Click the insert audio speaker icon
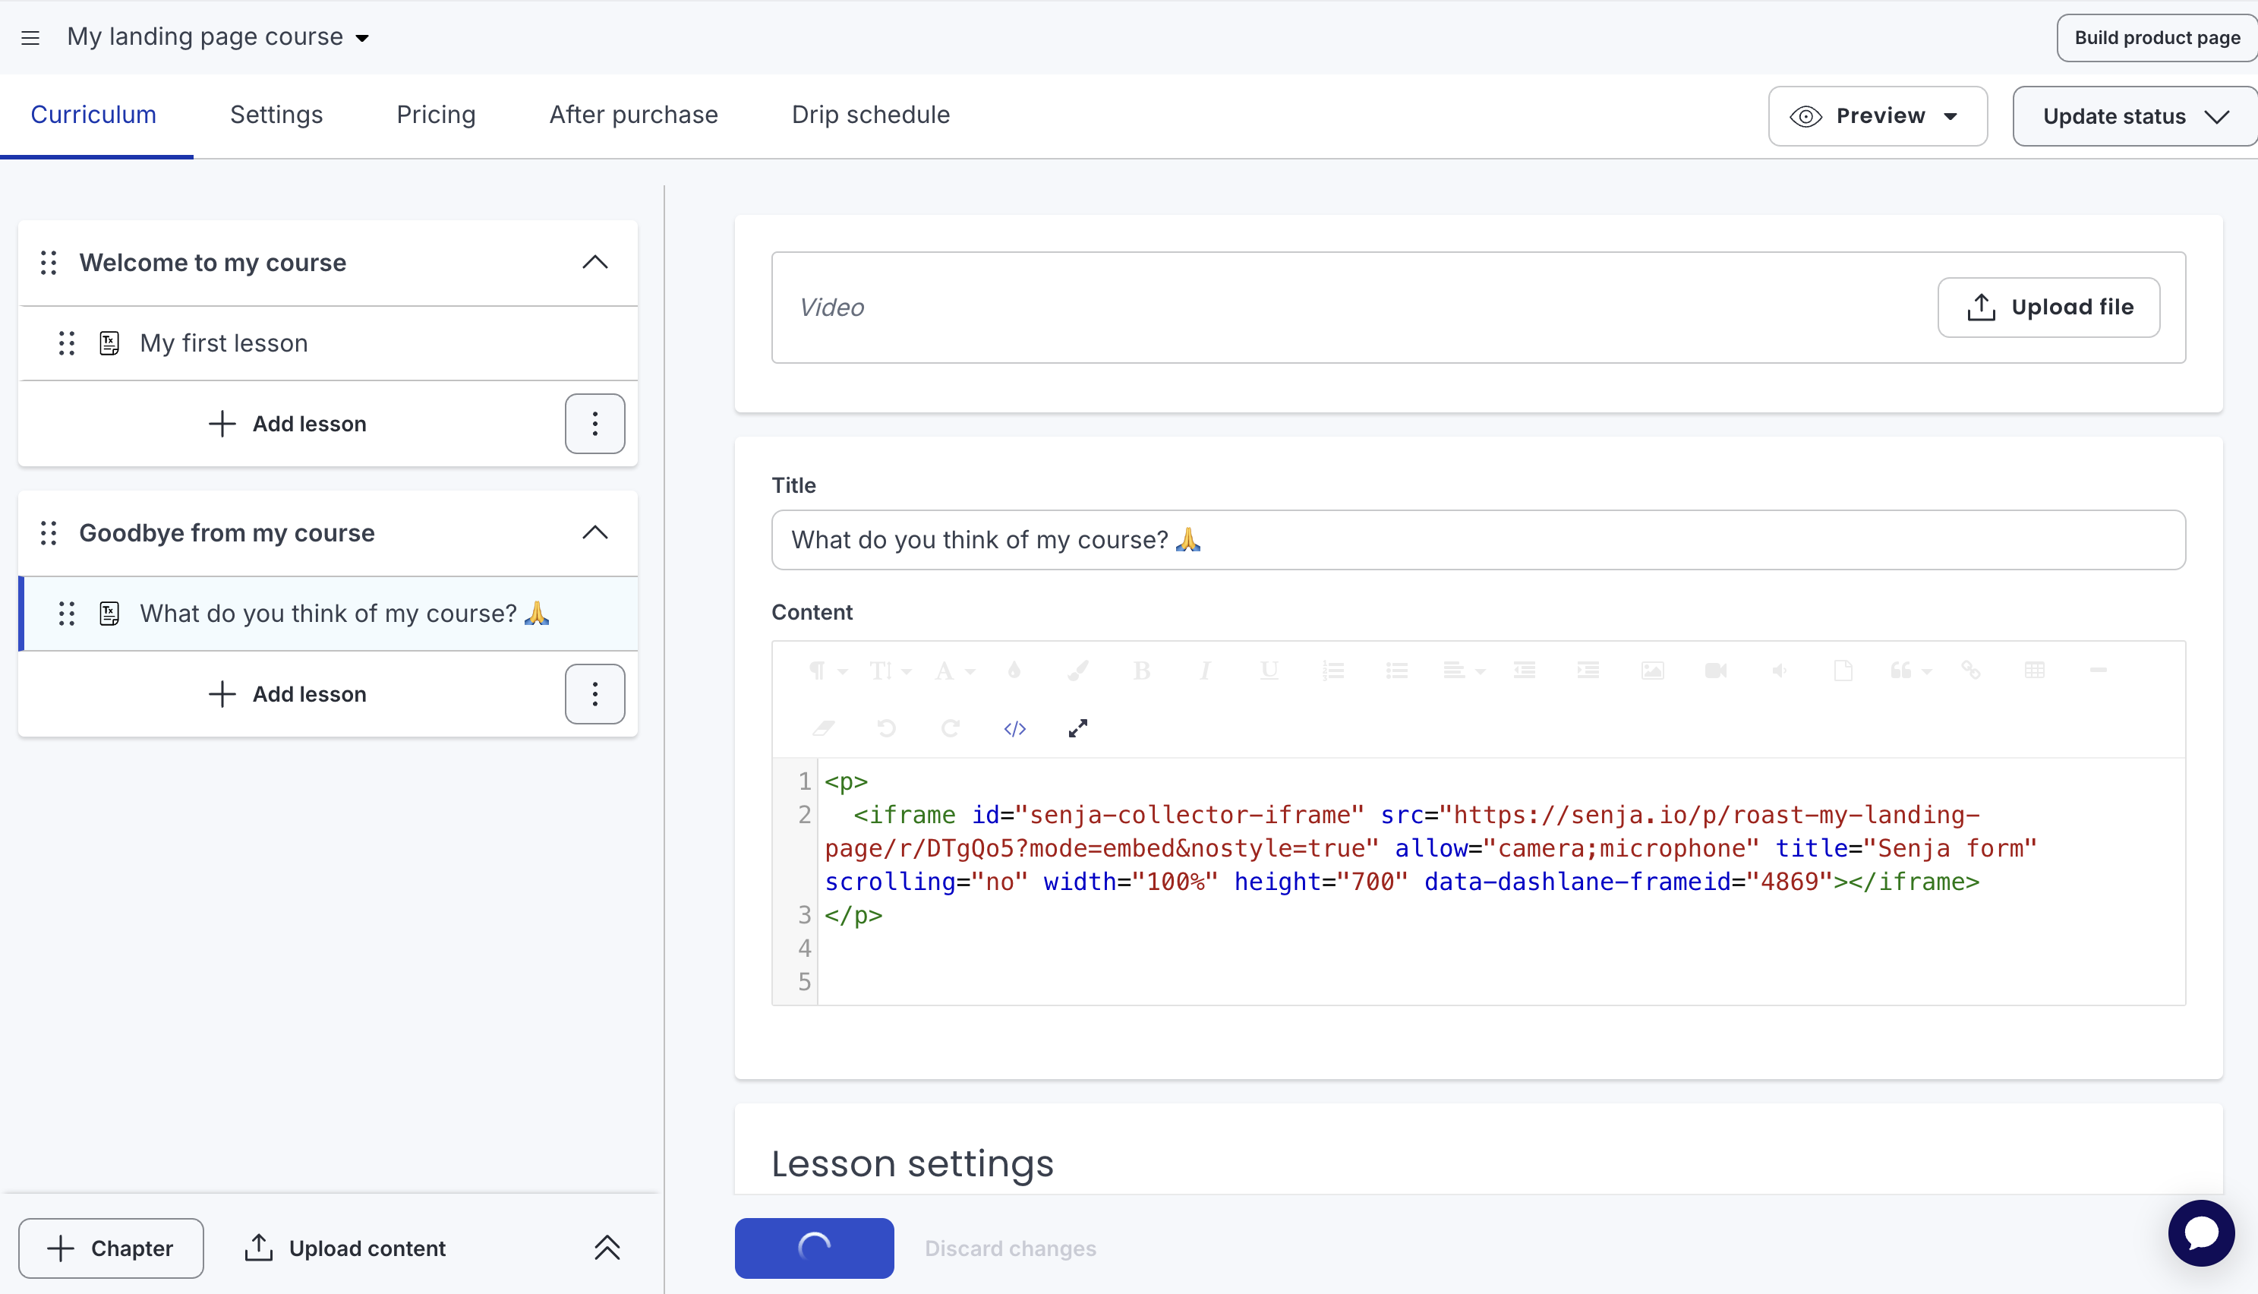The height and width of the screenshot is (1294, 2258). pos(1779,671)
